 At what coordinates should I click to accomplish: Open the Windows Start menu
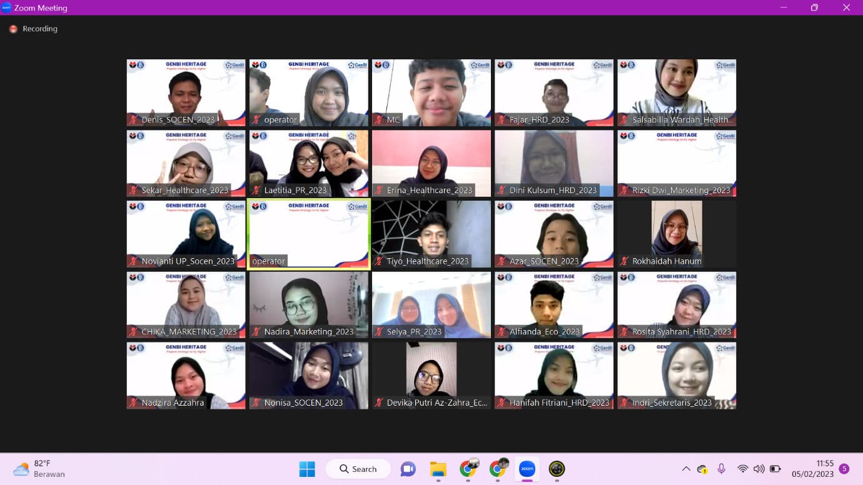(x=307, y=469)
